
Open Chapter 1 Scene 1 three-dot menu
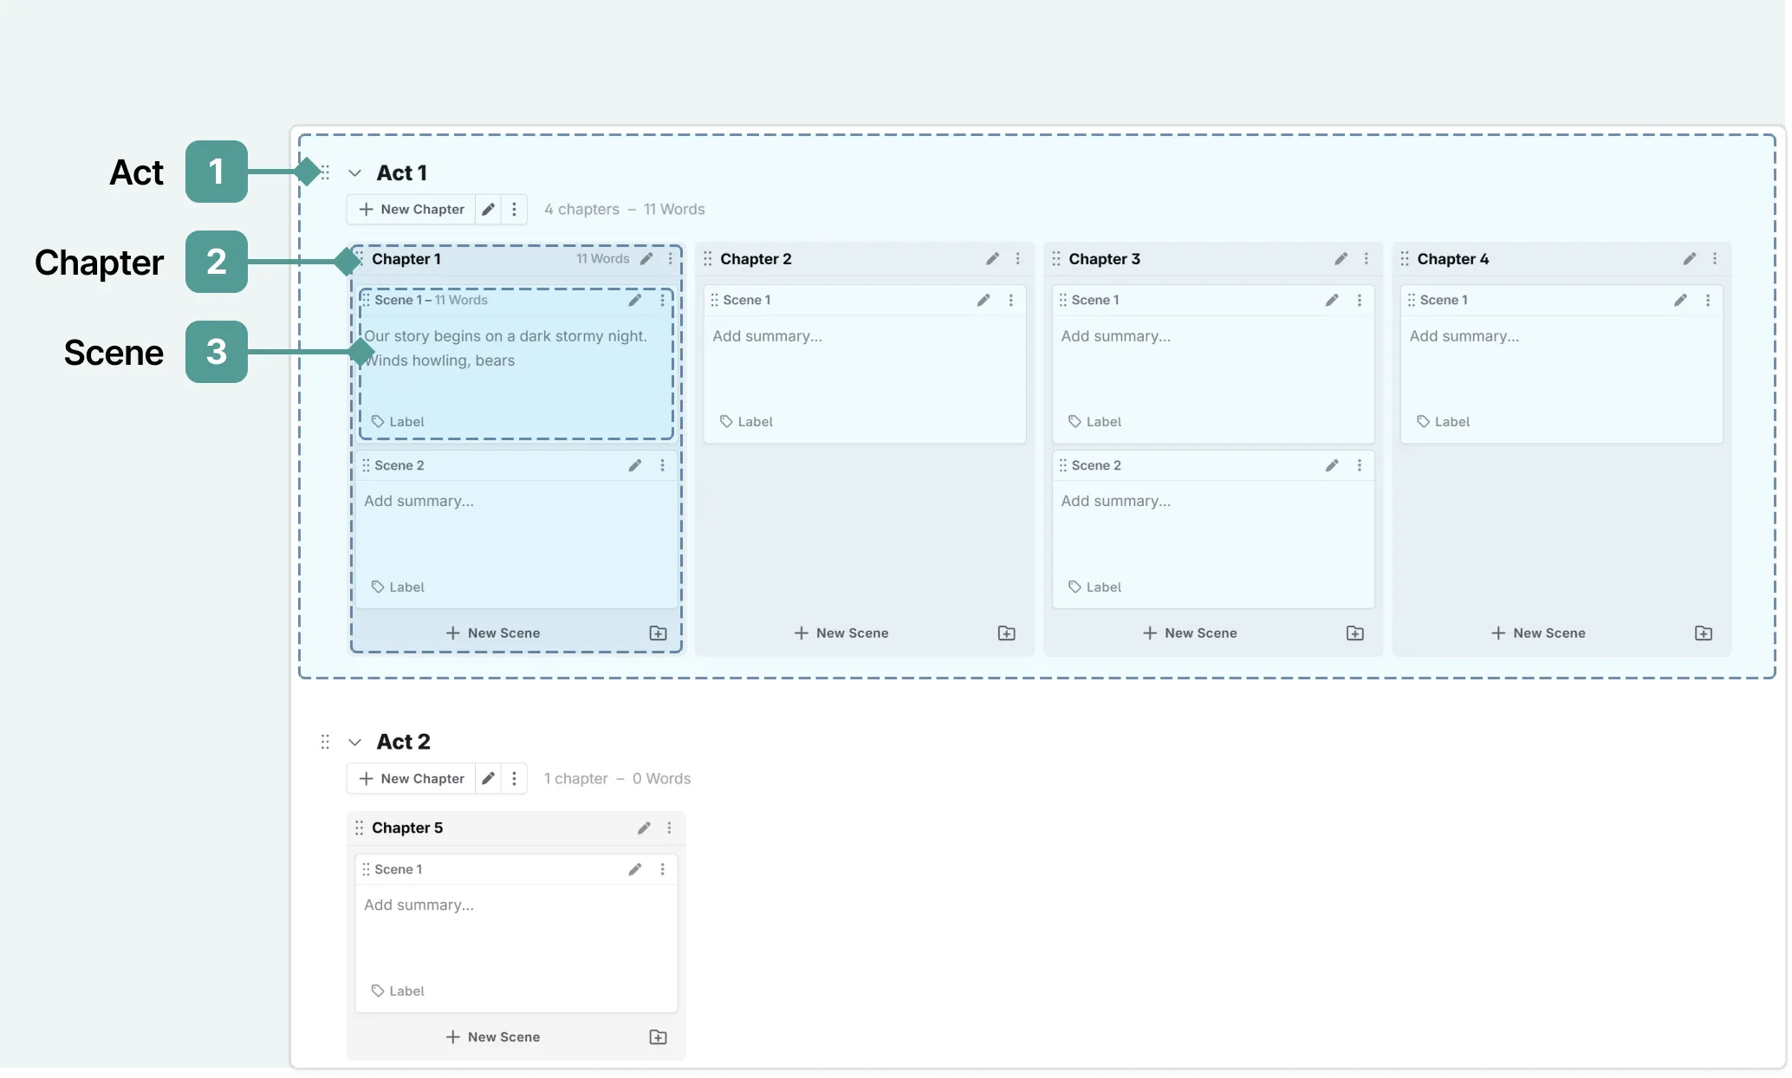663,300
